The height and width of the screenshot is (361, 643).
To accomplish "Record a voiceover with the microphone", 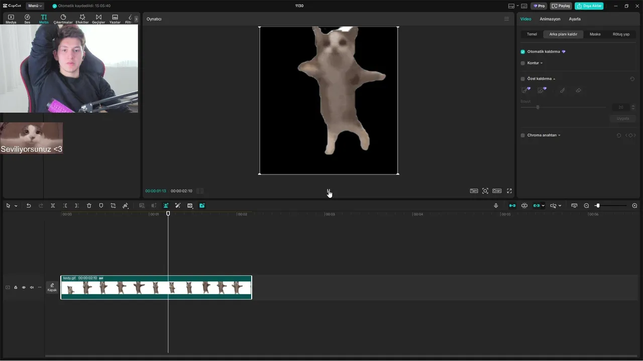I will (496, 206).
